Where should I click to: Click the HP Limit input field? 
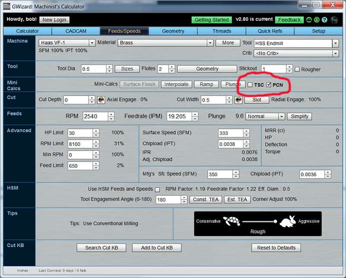coord(80,133)
